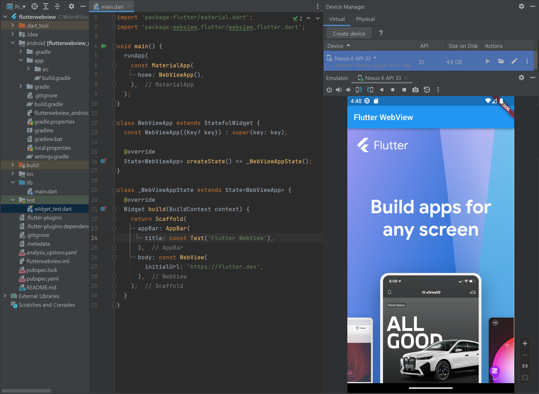Click the project panel horizontal scrollbar
Viewport: 539px width, 394px height.
[26, 391]
